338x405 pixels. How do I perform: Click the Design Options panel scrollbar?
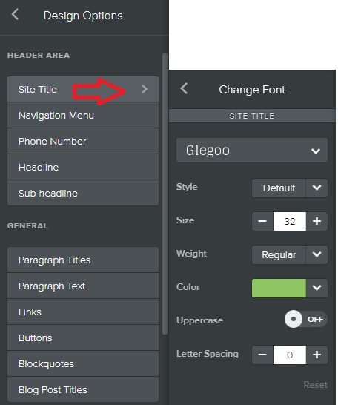click(165, 194)
